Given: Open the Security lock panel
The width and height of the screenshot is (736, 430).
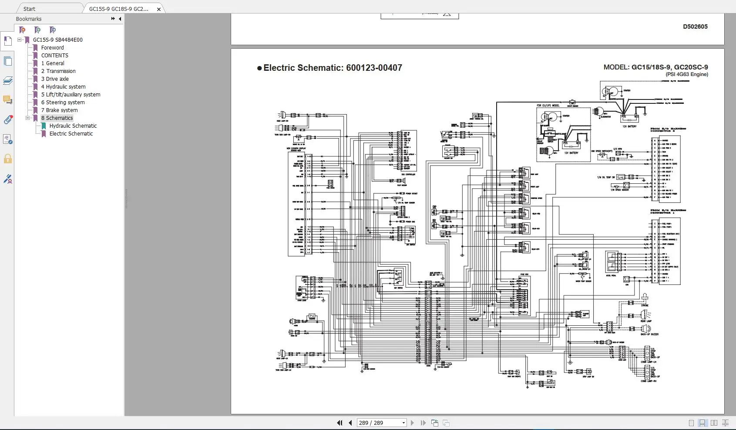Looking at the screenshot, I should click(x=7, y=159).
